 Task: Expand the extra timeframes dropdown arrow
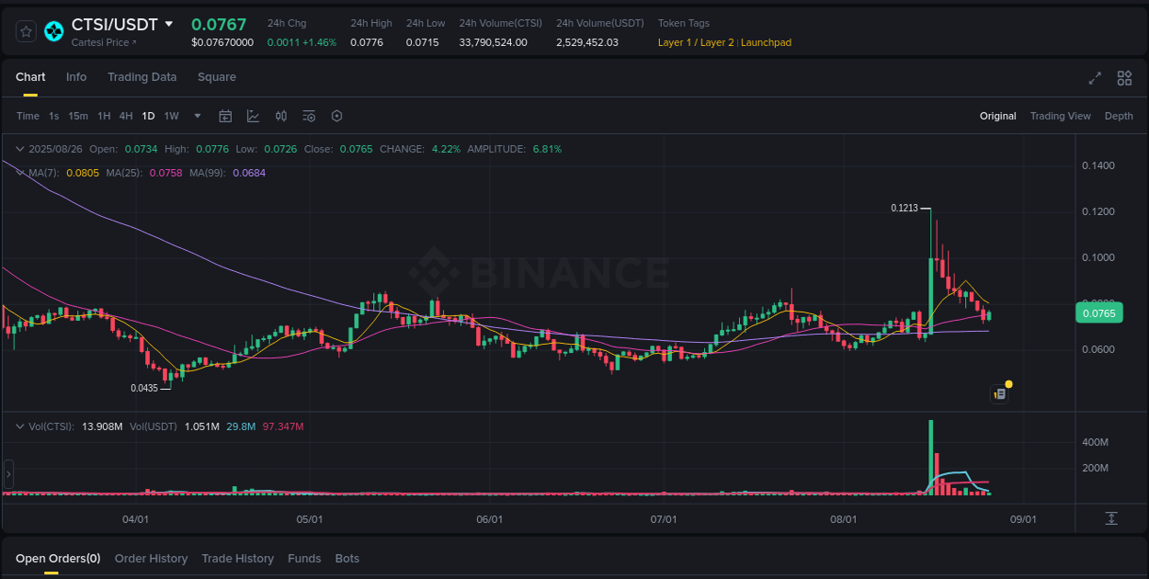pyautogui.click(x=197, y=116)
